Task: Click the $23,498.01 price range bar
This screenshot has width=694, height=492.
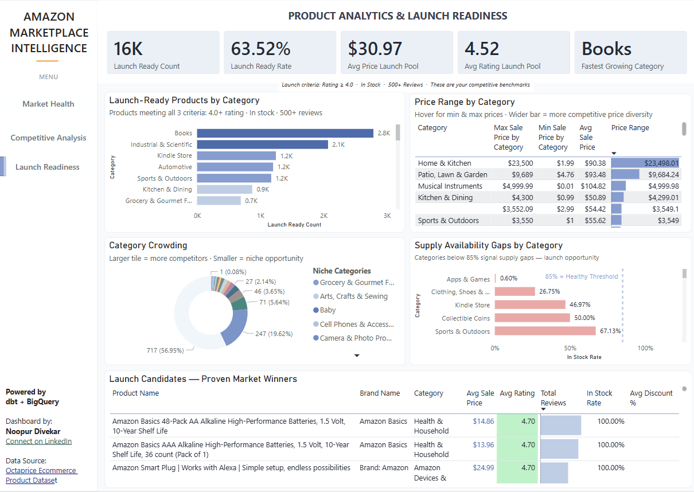Action: click(x=645, y=163)
